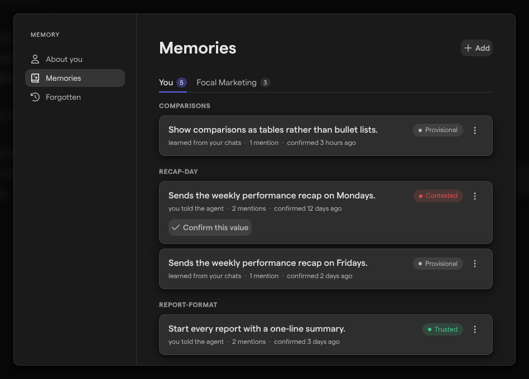Open options menu for tables comparison memory
The image size is (529, 379).
pyautogui.click(x=475, y=130)
